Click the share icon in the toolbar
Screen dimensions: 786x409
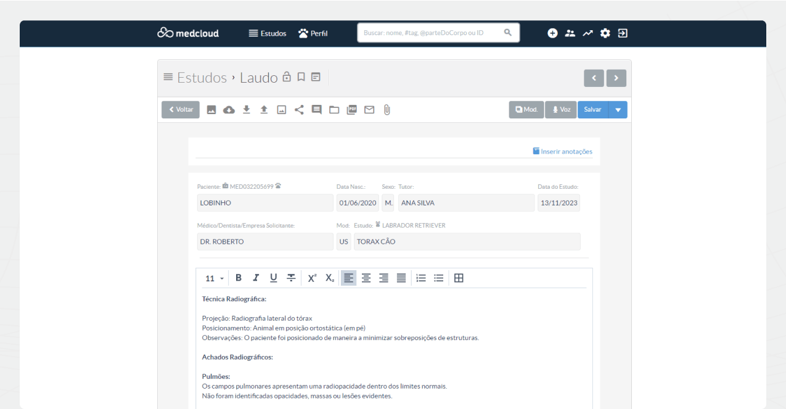(299, 110)
